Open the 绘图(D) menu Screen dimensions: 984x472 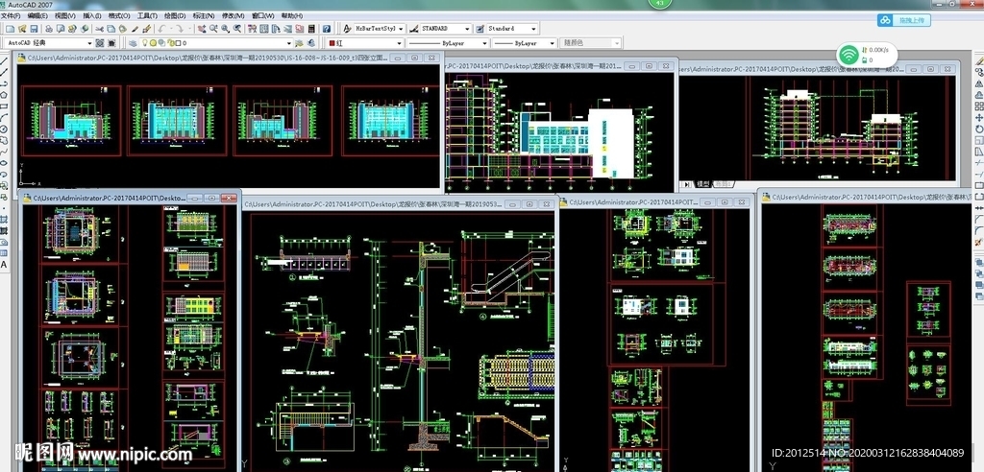(x=175, y=16)
